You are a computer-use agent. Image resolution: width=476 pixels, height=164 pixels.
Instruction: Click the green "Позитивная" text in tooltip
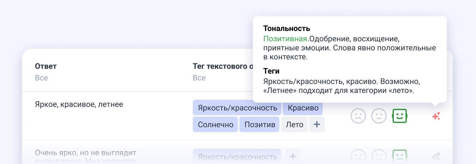point(285,39)
